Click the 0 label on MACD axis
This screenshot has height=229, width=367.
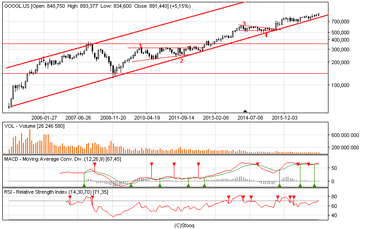click(333, 181)
